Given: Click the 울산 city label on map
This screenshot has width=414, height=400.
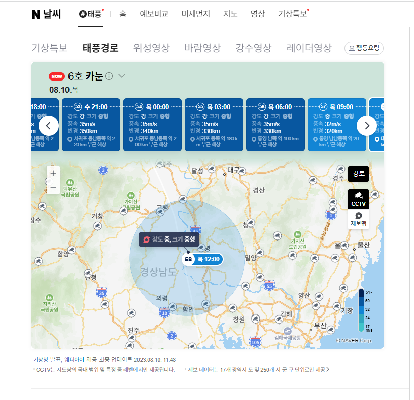Looking at the screenshot, I should 364,245.
